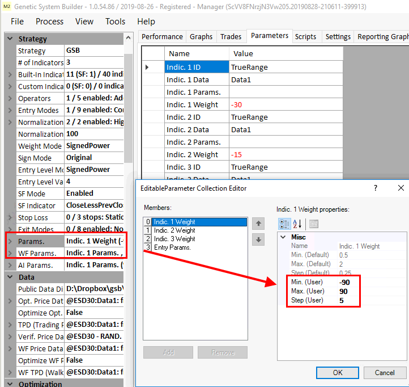The width and height of the screenshot is (409, 387).
Task: Expand the Built-In Indicators row
Action: click(x=10, y=74)
